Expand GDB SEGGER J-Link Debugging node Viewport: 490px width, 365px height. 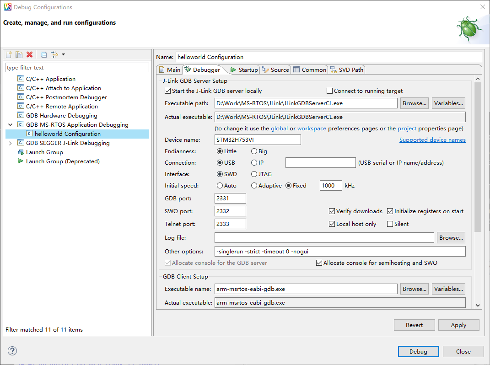(x=11, y=143)
